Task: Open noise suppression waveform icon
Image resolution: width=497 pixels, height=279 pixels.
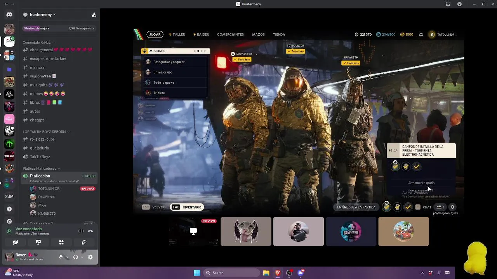Action: pos(81,231)
